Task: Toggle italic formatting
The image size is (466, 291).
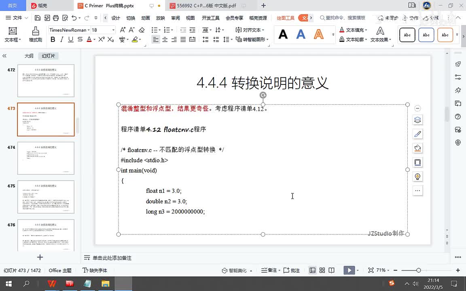Action: pyautogui.click(x=62, y=39)
